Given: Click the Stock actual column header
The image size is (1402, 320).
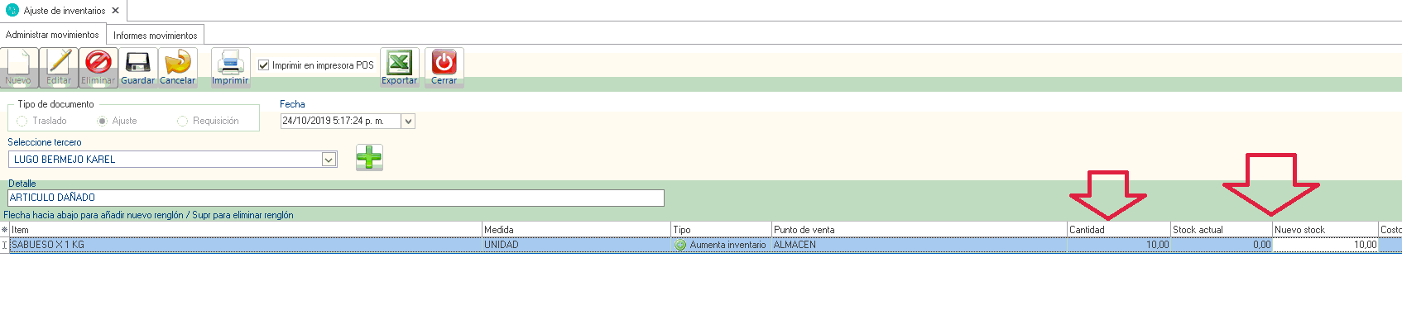Looking at the screenshot, I should (1222, 229).
